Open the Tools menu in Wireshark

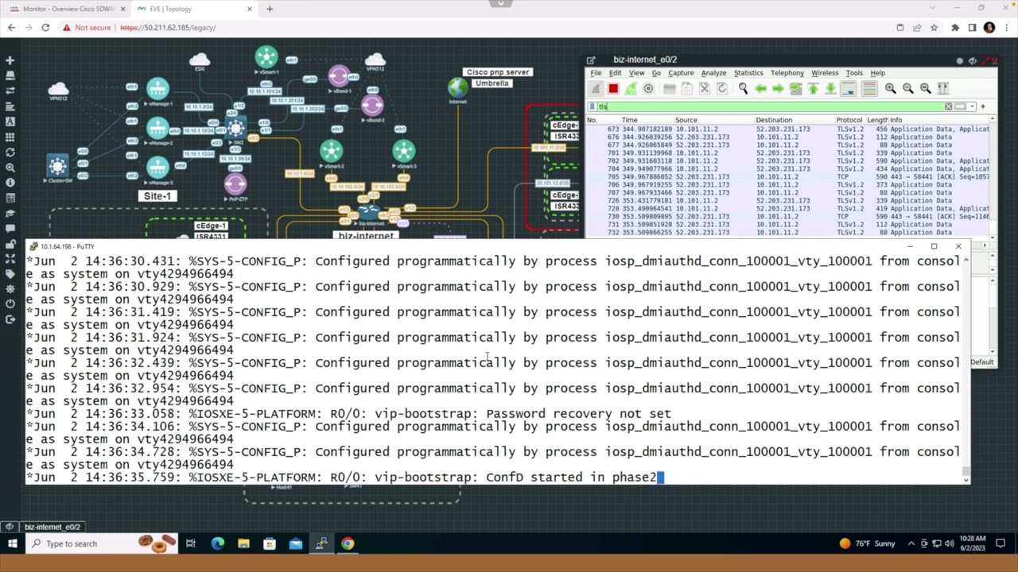coord(854,73)
